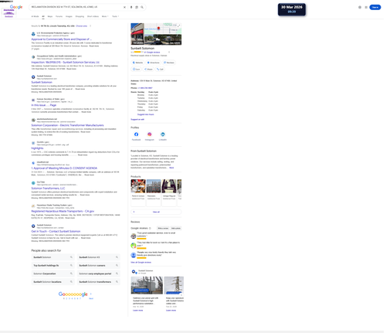
Task: Open the Images tab
Action: click(69, 16)
